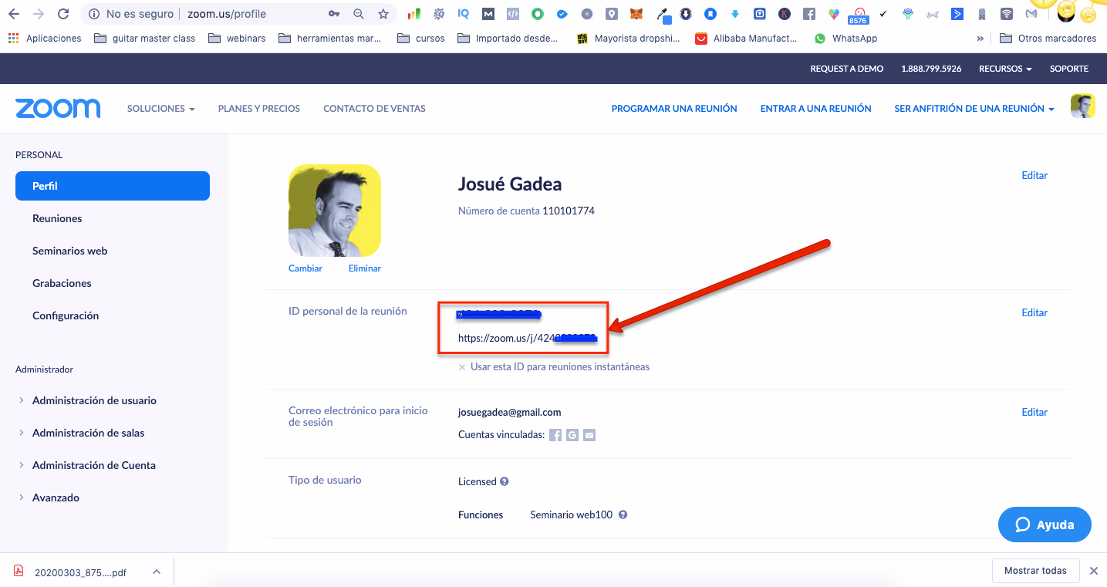Click the green bar chart extension icon
Image resolution: width=1107 pixels, height=587 pixels.
click(x=414, y=14)
